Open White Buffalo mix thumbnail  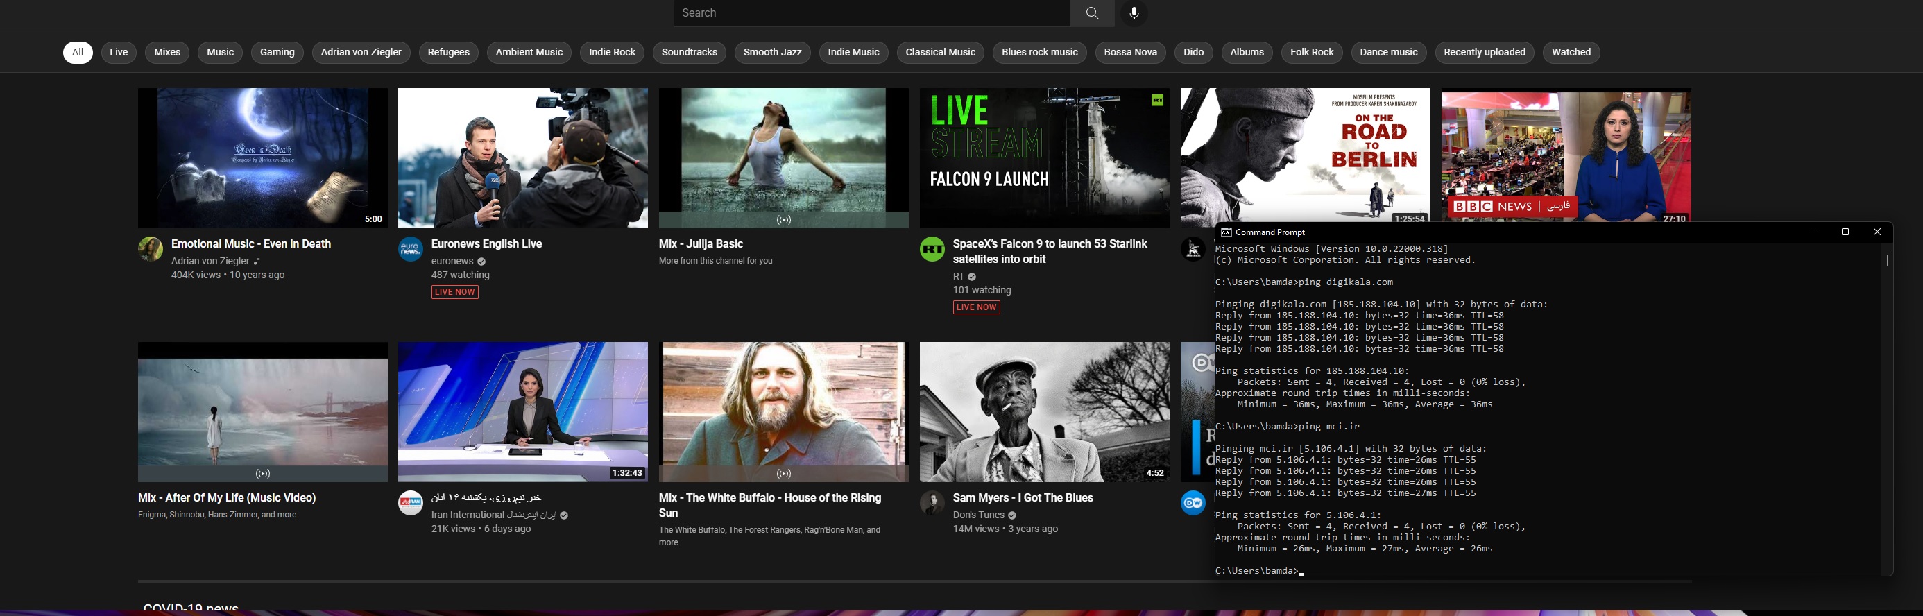coord(784,412)
